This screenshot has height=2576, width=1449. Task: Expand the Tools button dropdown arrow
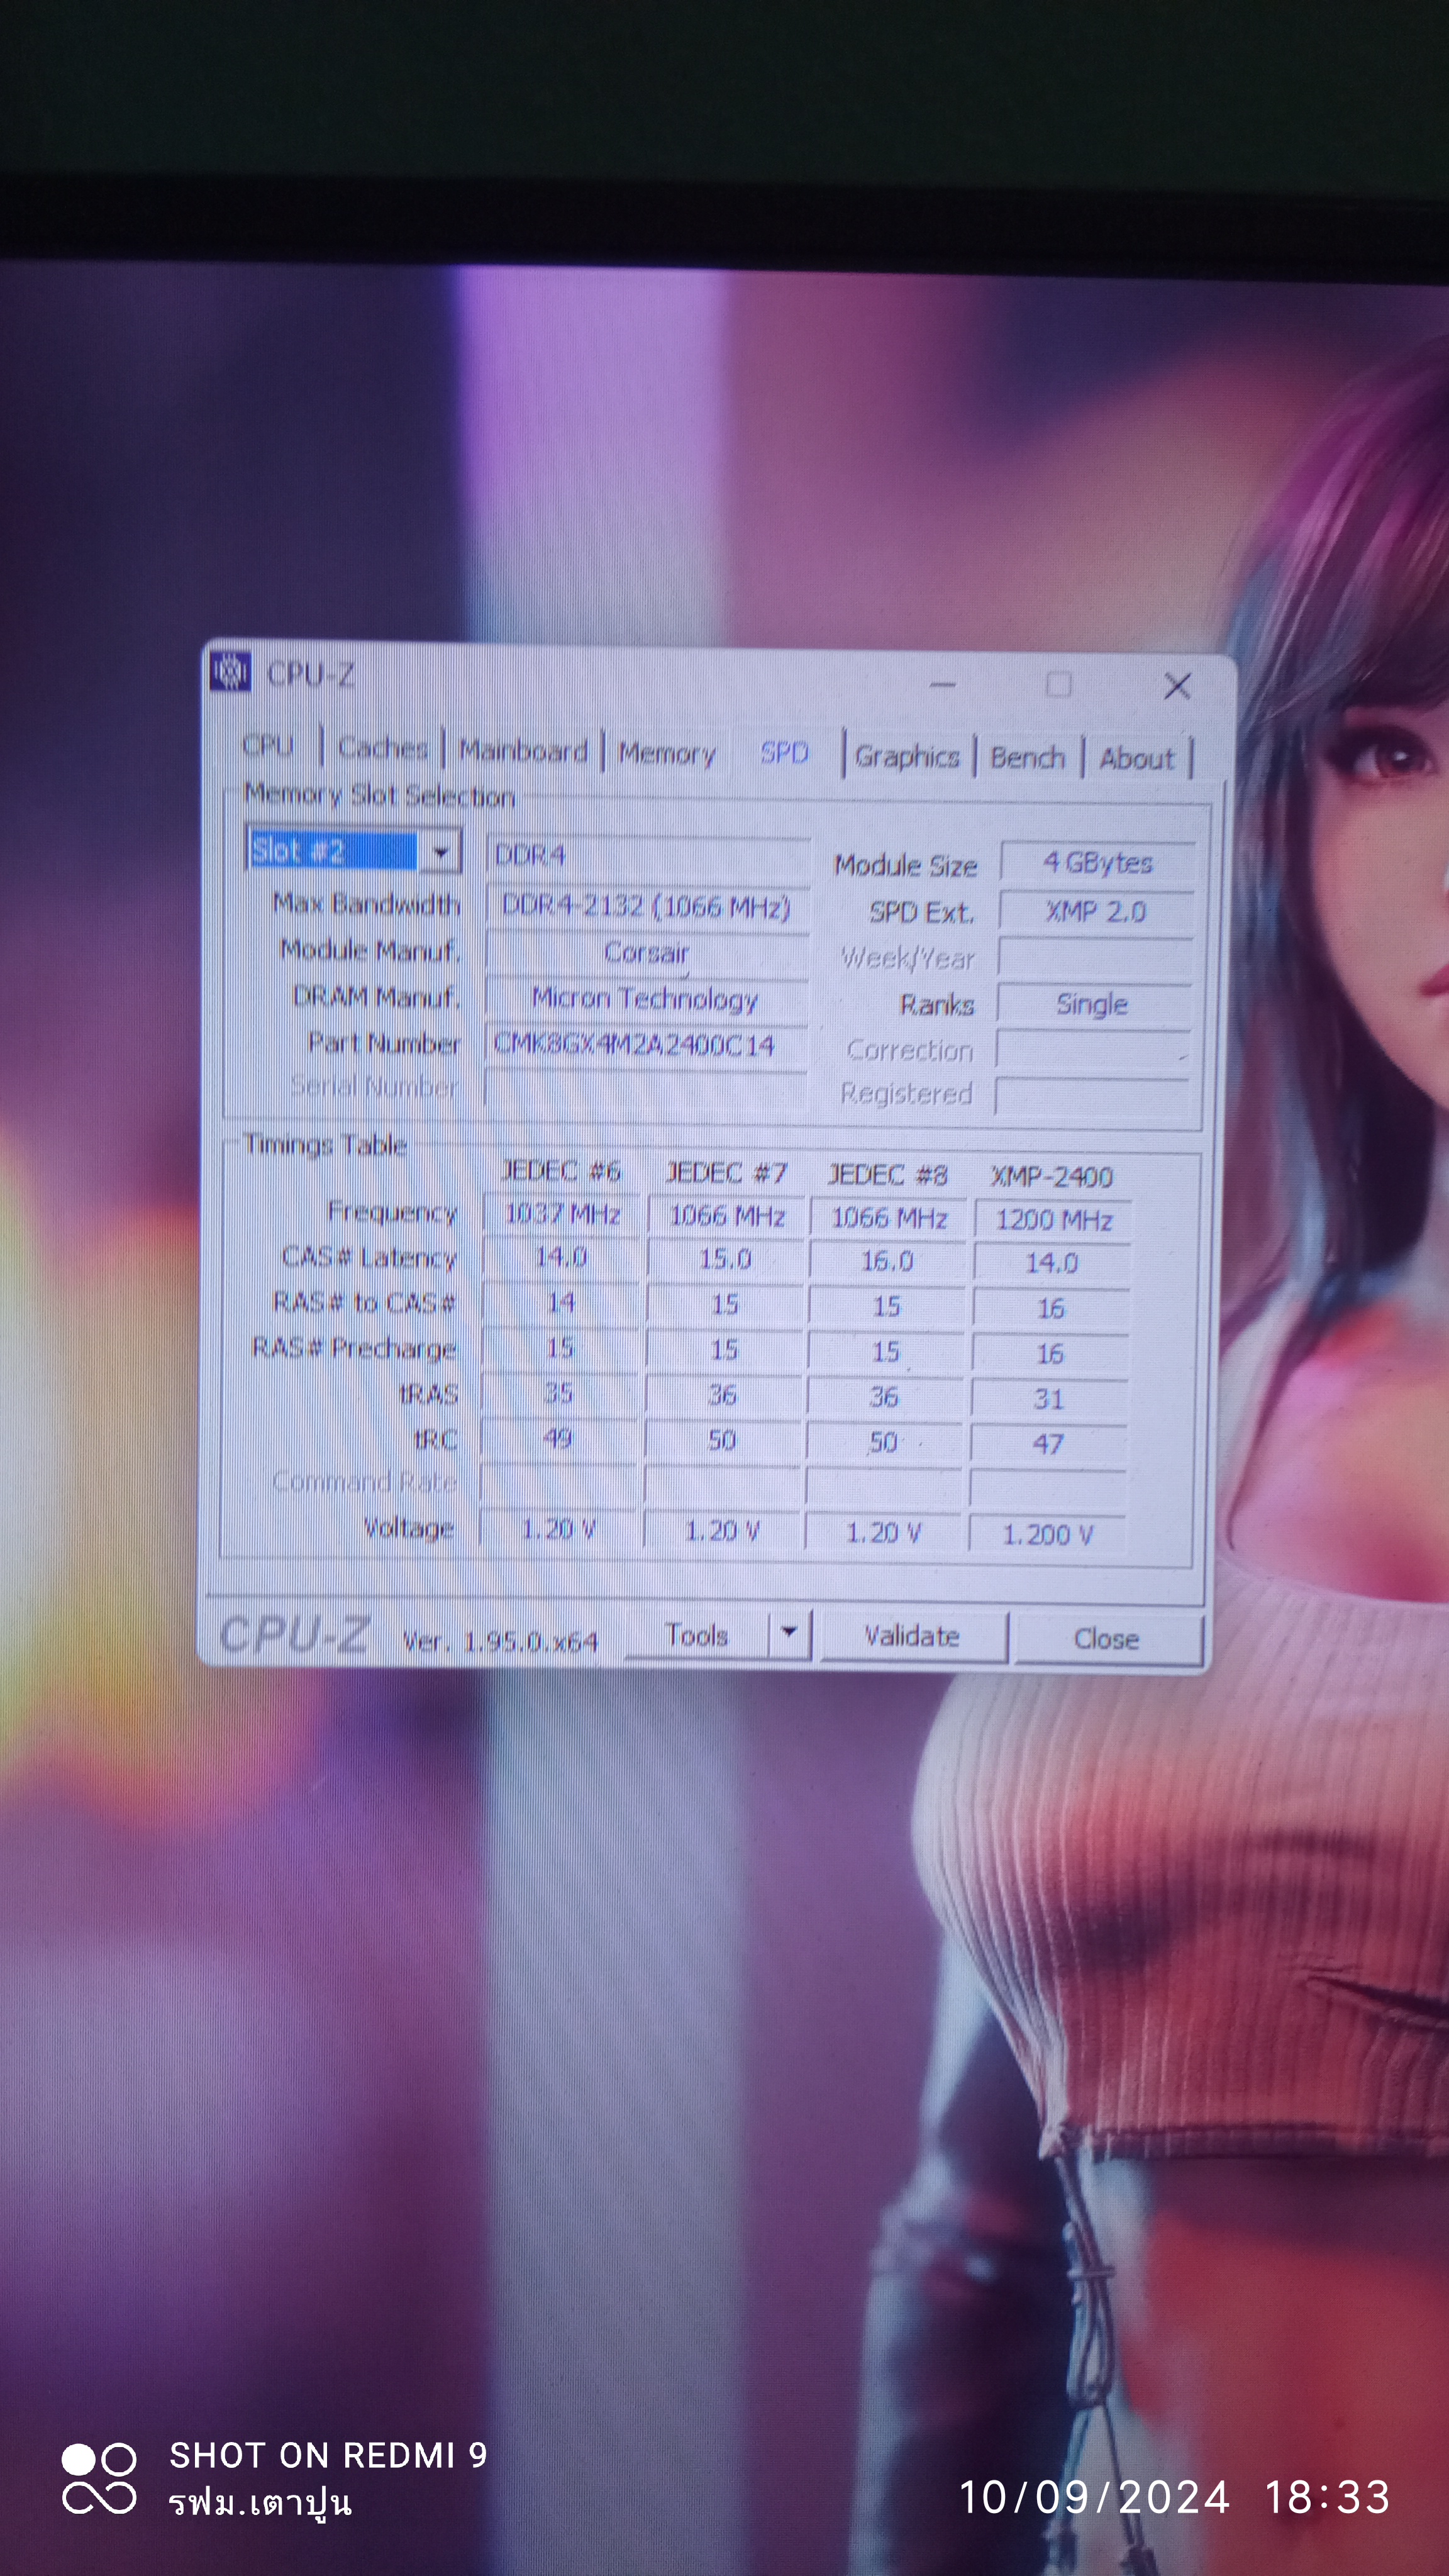(789, 1633)
